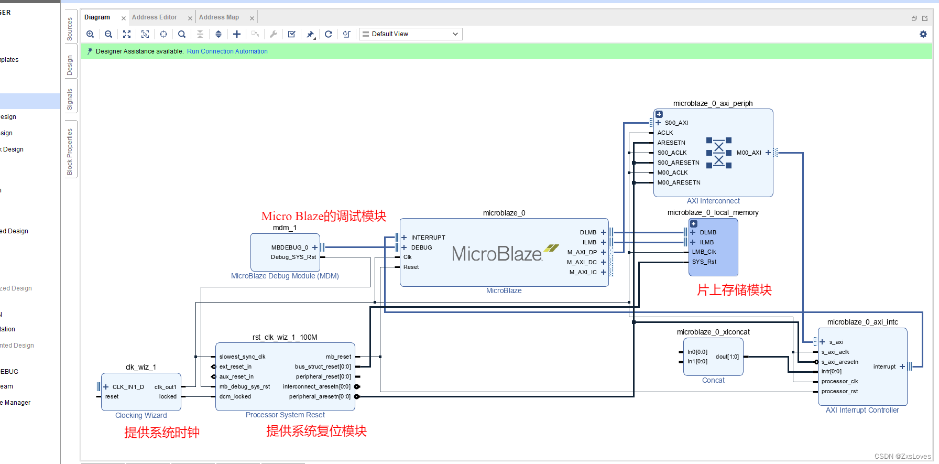Select the MicroBlaze processor block

coord(504,253)
